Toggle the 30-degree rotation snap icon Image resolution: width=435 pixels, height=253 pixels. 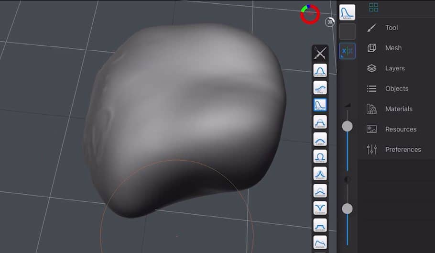coord(329,22)
